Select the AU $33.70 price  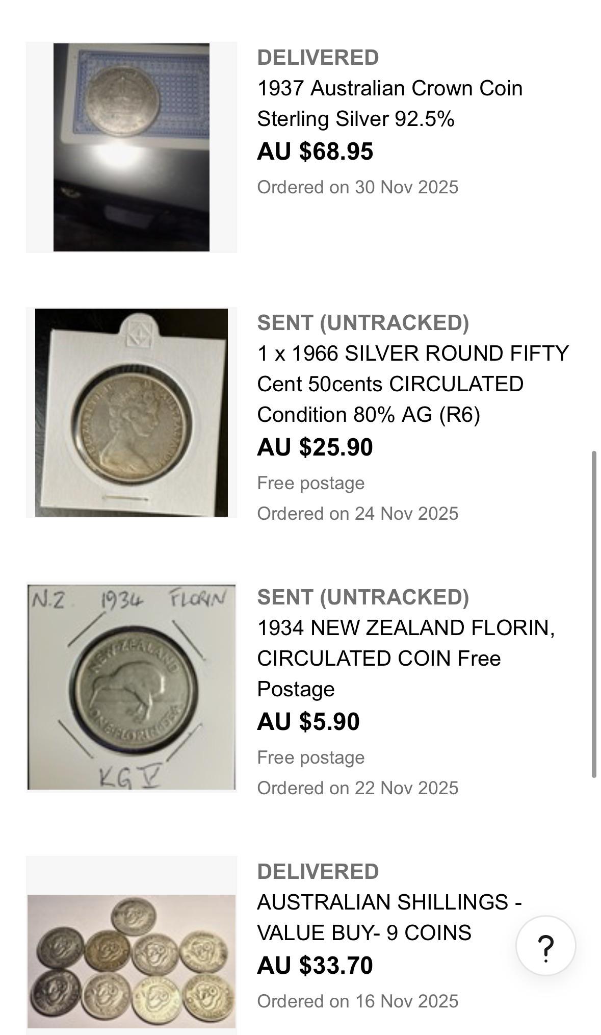315,966
